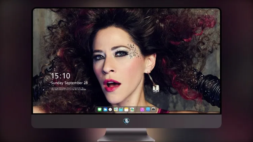Viewport: 253px width, 142px height.
Task: Open the Maps app icon in the dock
Action: click(116, 110)
